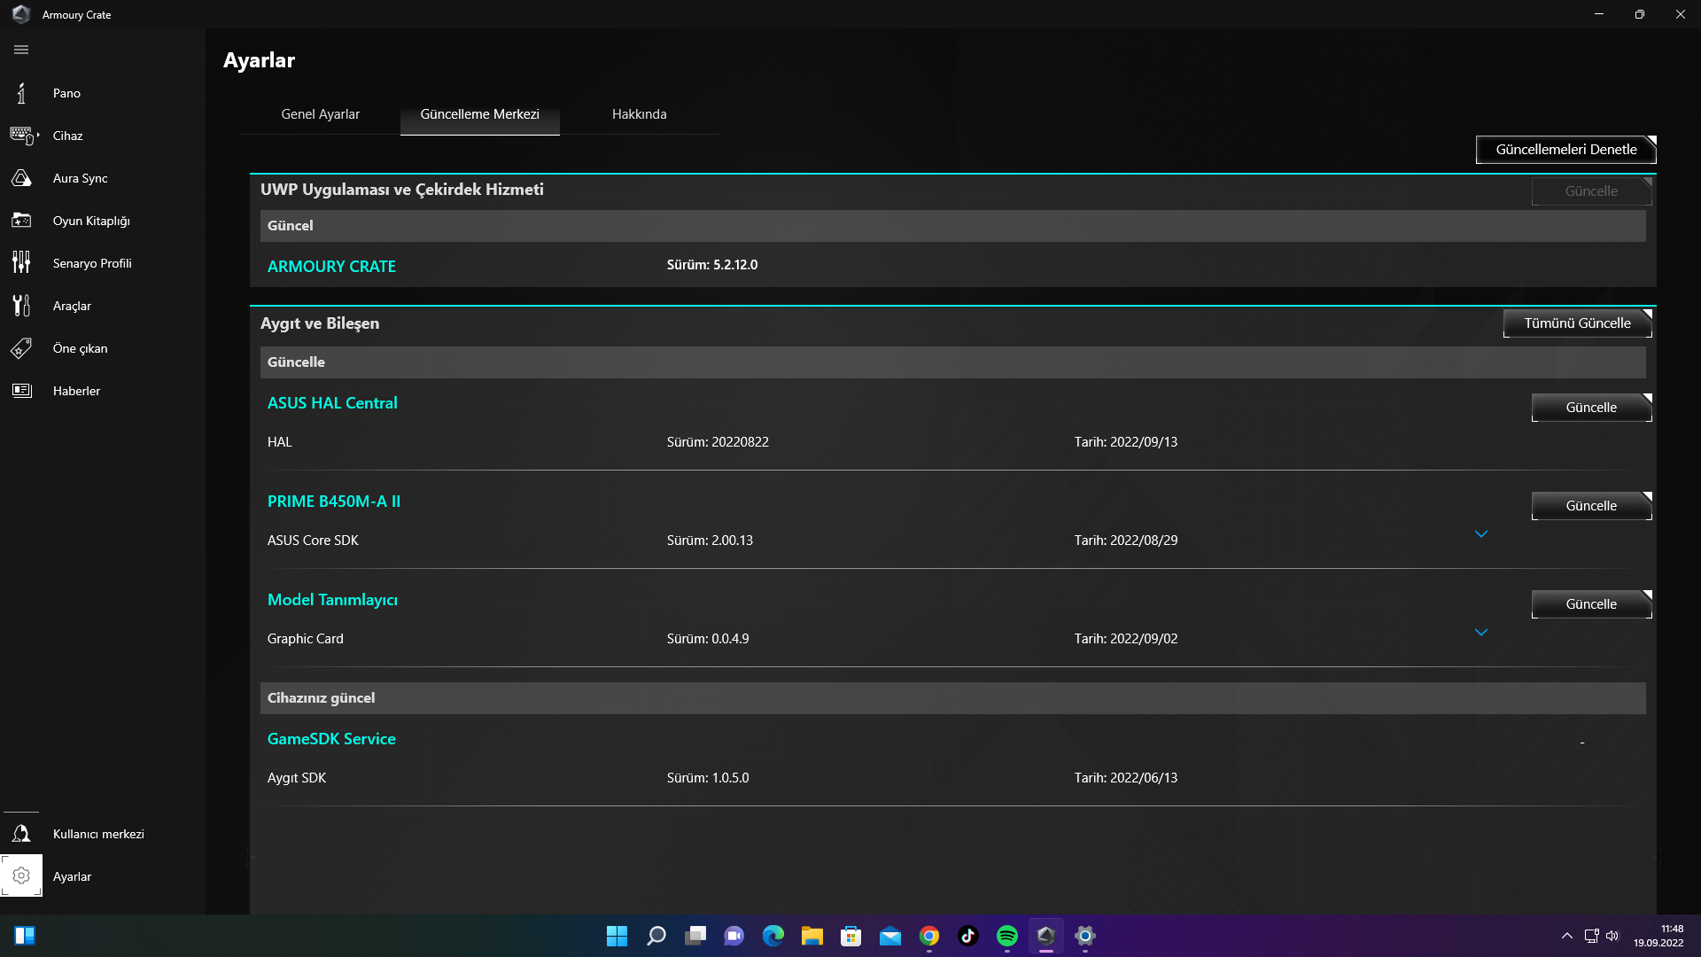Go to Aura Sync in the sidebar

coord(80,178)
